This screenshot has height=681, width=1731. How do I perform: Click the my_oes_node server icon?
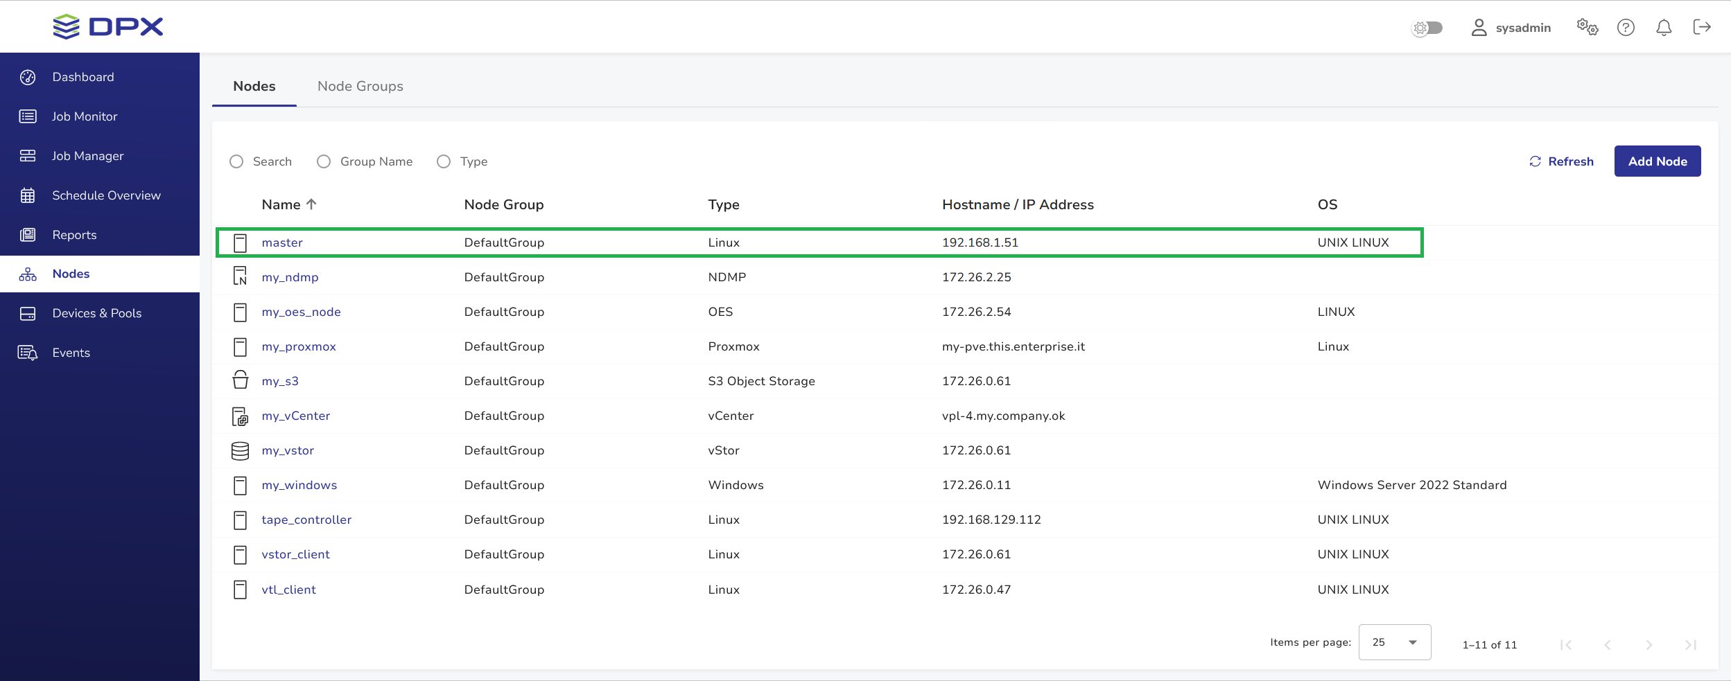coord(240,312)
